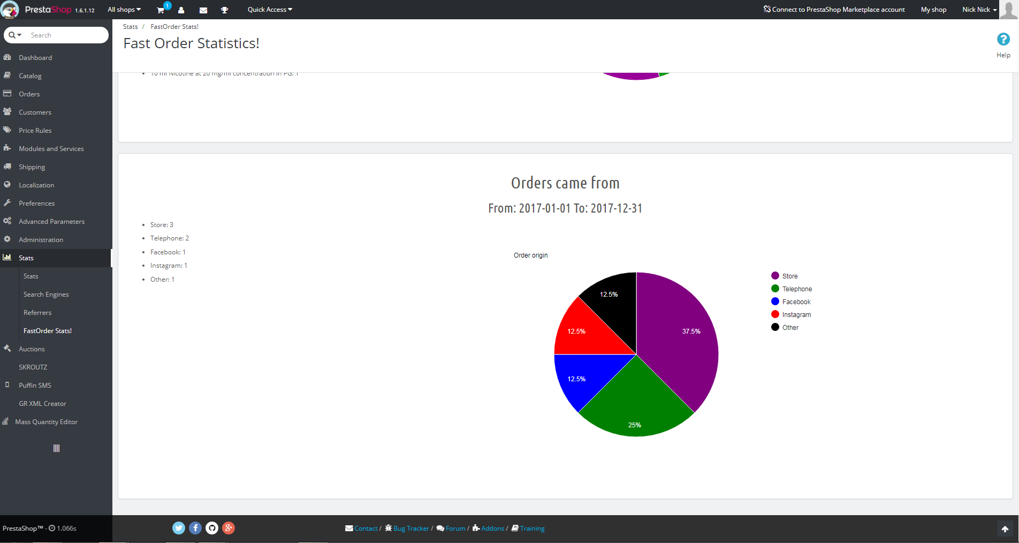
Task: Click the 'Instagram: 1' list entry
Action: click(169, 265)
